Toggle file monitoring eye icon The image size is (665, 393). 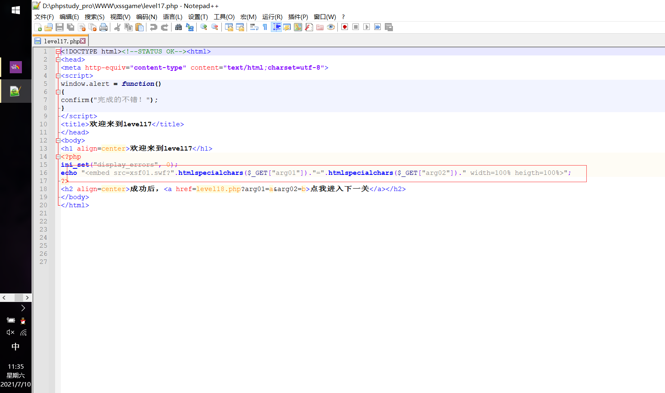pyautogui.click(x=331, y=27)
